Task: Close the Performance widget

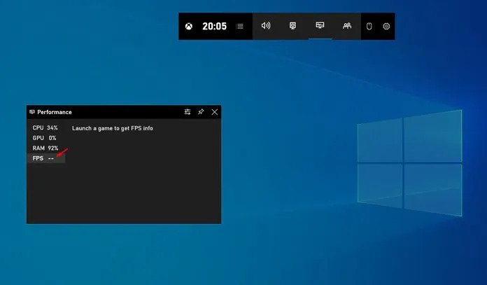Action: coord(215,112)
